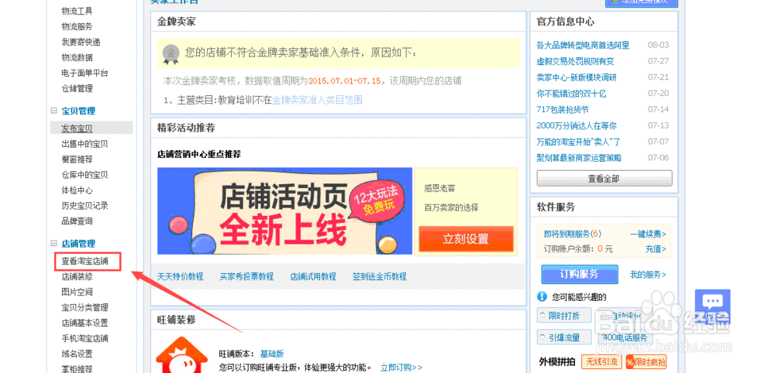This screenshot has height=373, width=775.
Task: Go to 品牌查询
Action: coord(77,221)
